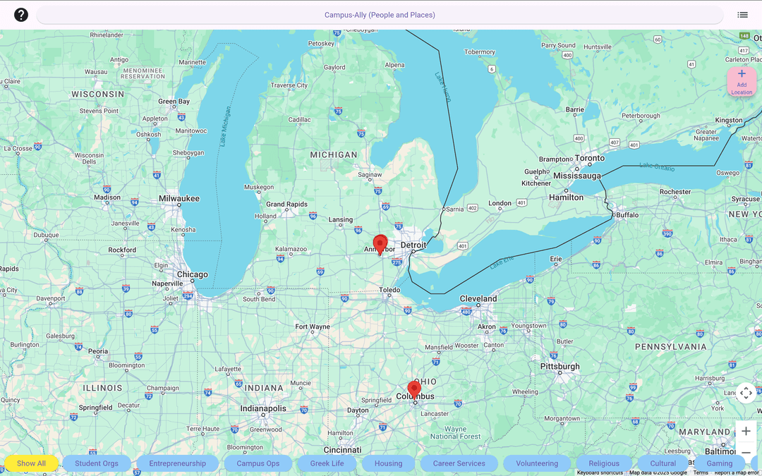
Task: Click the Cleveland city label
Action: pyautogui.click(x=478, y=299)
